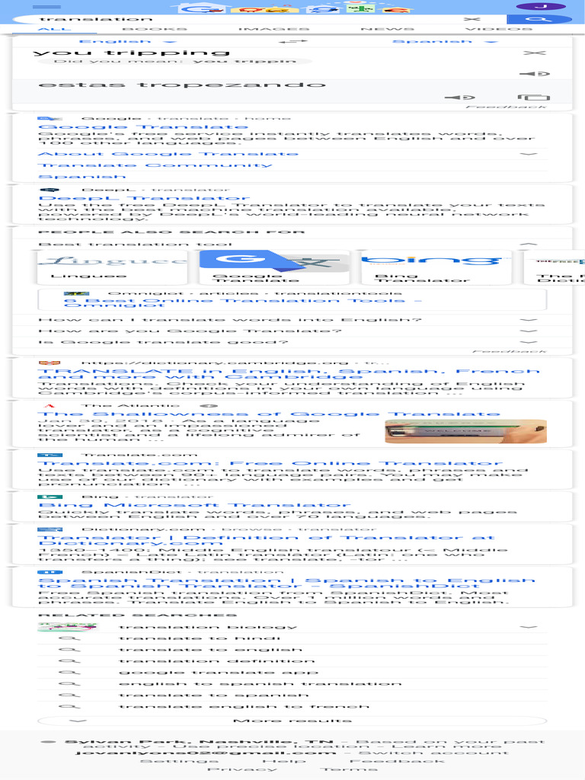Click The Atlantic article thumbnail
The image size is (585, 780).
pos(465,431)
